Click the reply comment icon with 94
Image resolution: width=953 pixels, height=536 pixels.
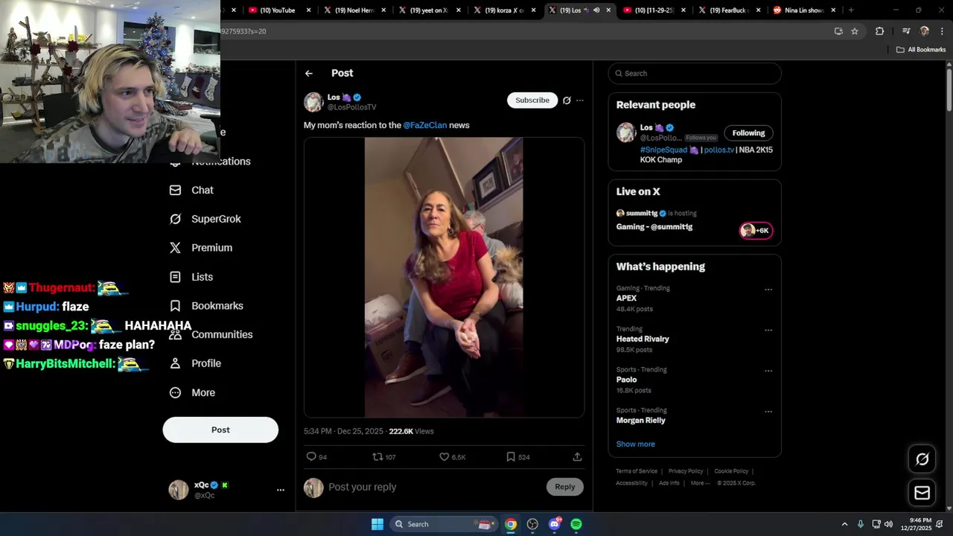point(311,457)
